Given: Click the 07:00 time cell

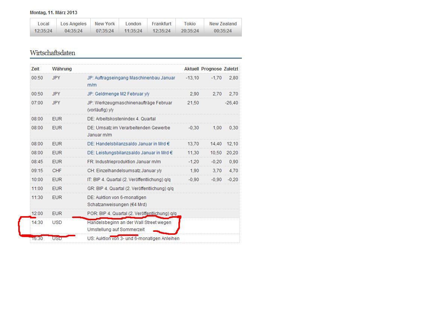Looking at the screenshot, I should [37, 103].
